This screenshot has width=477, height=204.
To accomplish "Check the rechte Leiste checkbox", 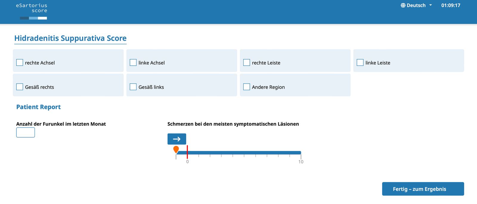I will (247, 62).
